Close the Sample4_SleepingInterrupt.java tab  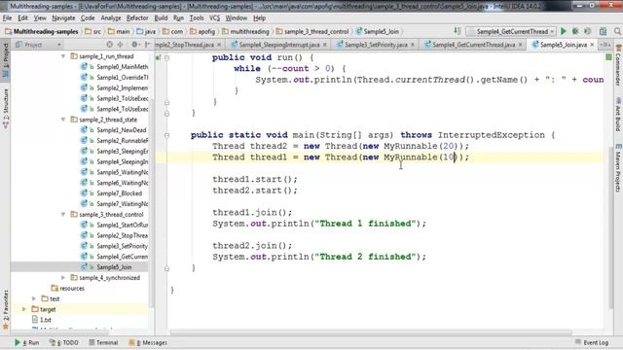pos(324,45)
